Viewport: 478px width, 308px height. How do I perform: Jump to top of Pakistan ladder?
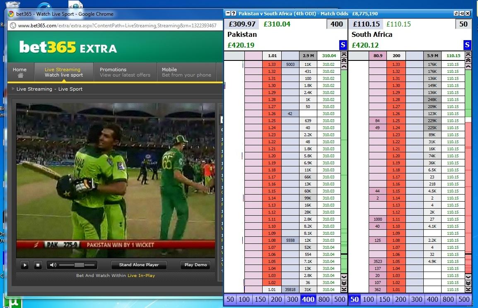(344, 55)
